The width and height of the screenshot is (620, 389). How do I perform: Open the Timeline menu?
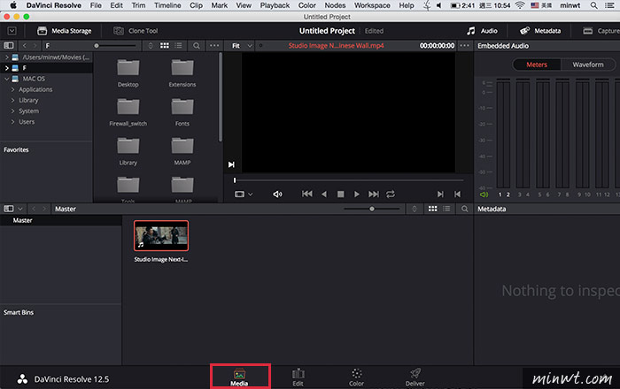click(x=167, y=5)
